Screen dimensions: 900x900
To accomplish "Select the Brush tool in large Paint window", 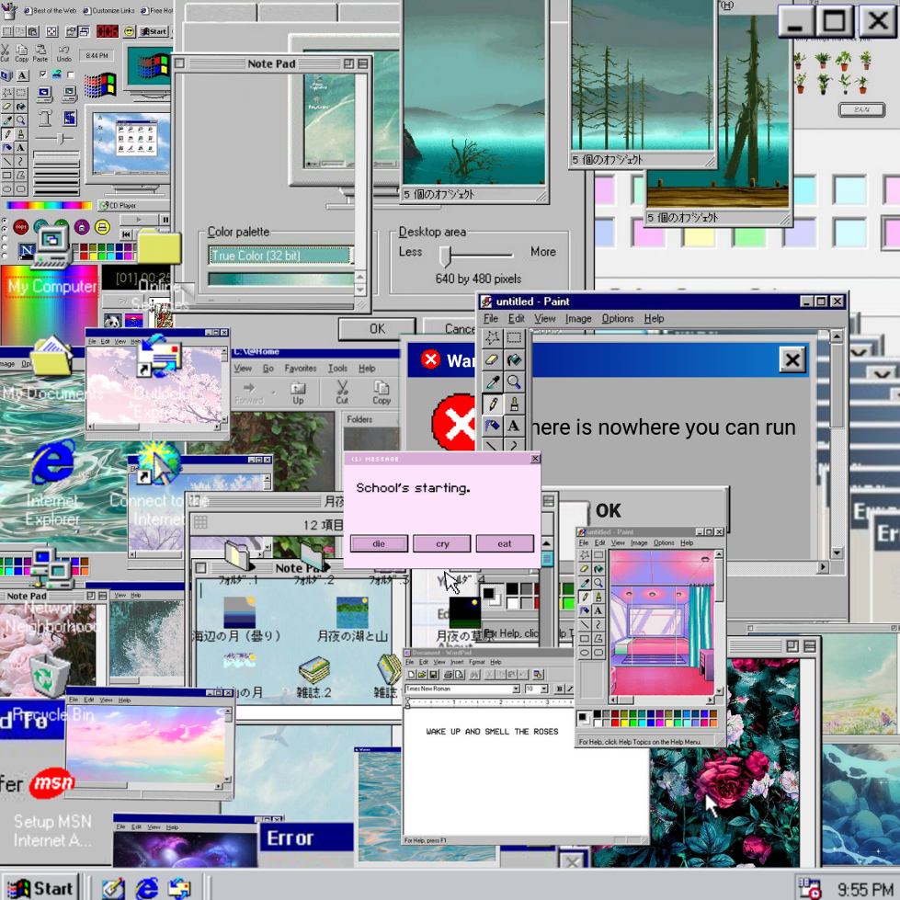I will pyautogui.click(x=514, y=404).
